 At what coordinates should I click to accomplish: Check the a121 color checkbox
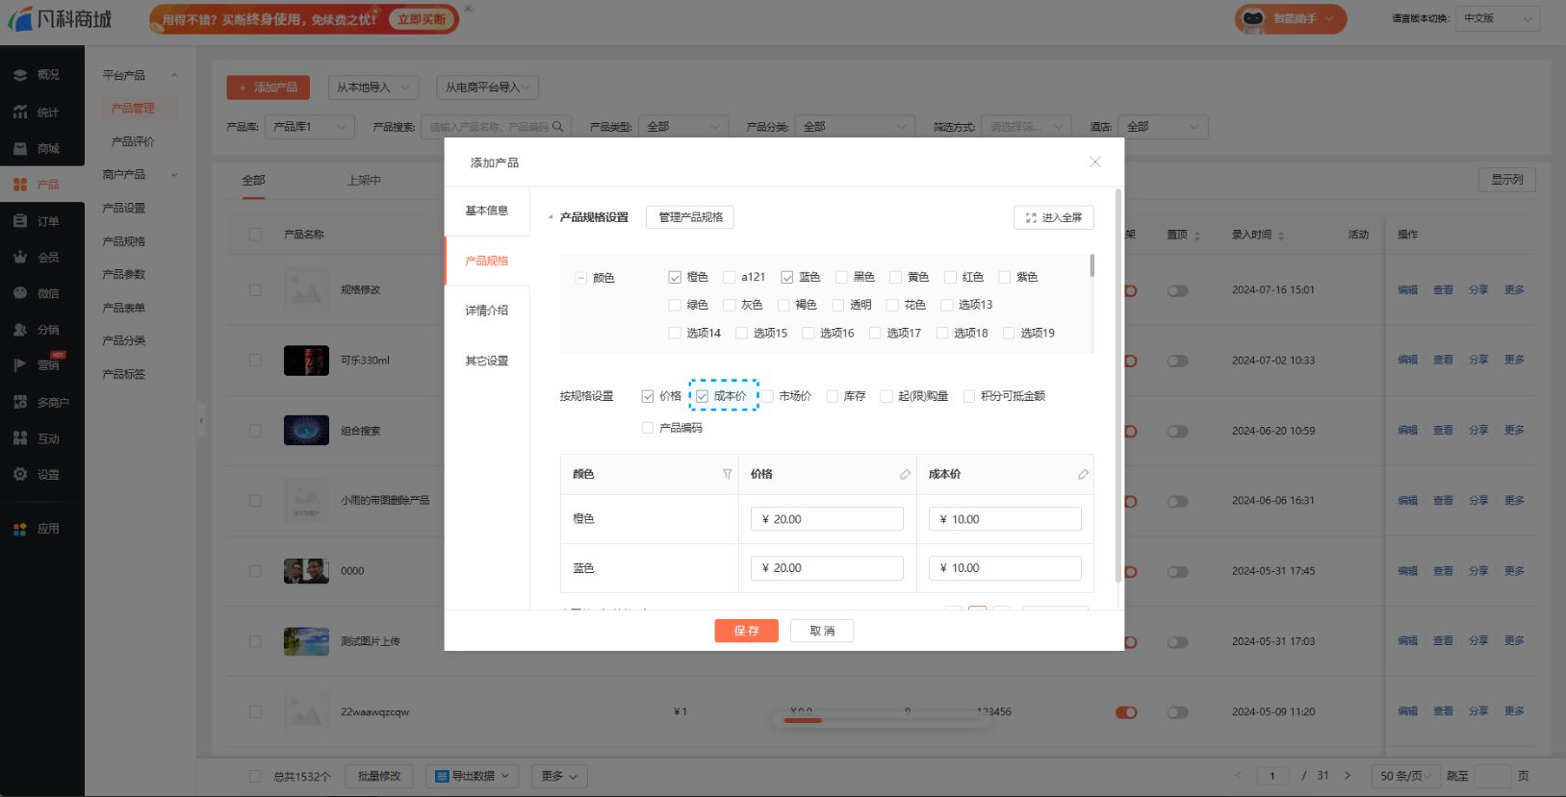tap(730, 277)
